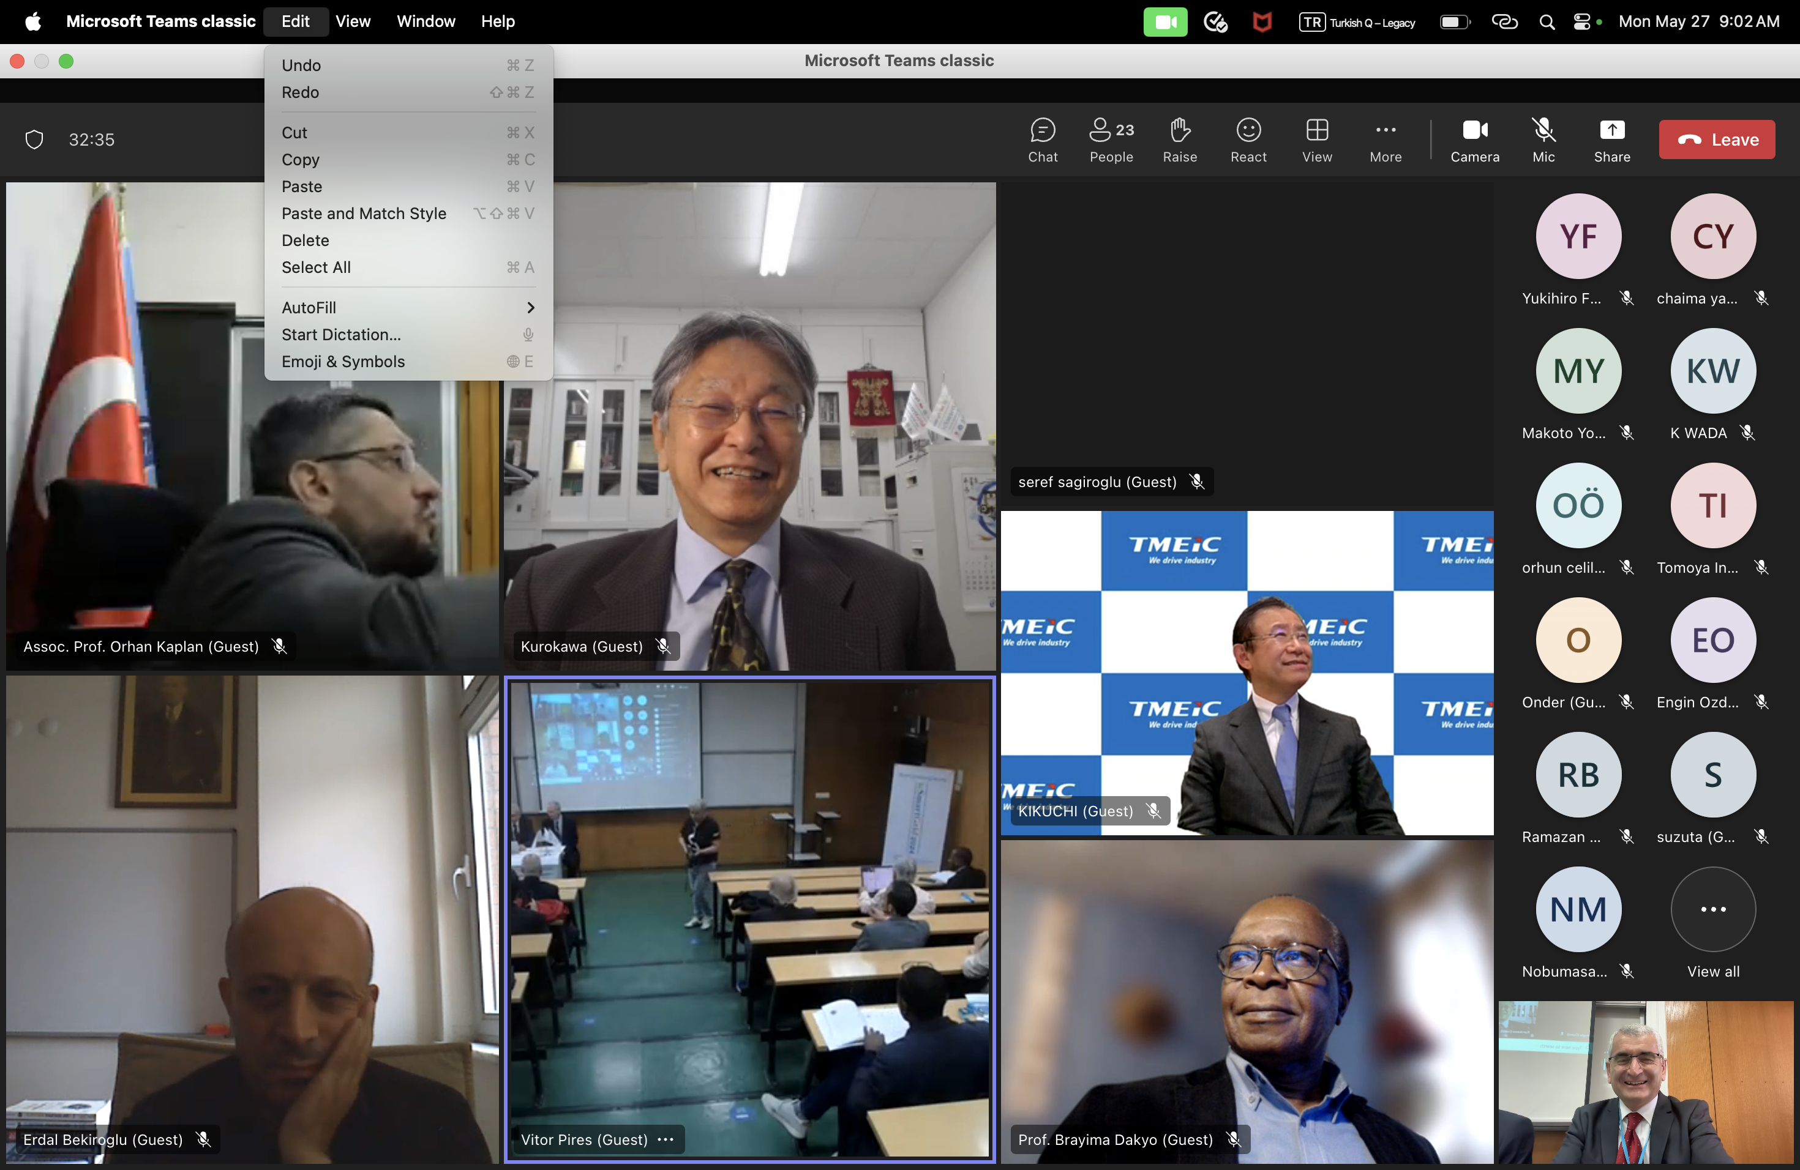Open macOS Control Center
Image resolution: width=1800 pixels, height=1170 pixels.
click(1581, 22)
